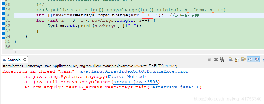Click the terminated TestArrays process label
The height and width of the screenshot is (104, 264).
89,66
